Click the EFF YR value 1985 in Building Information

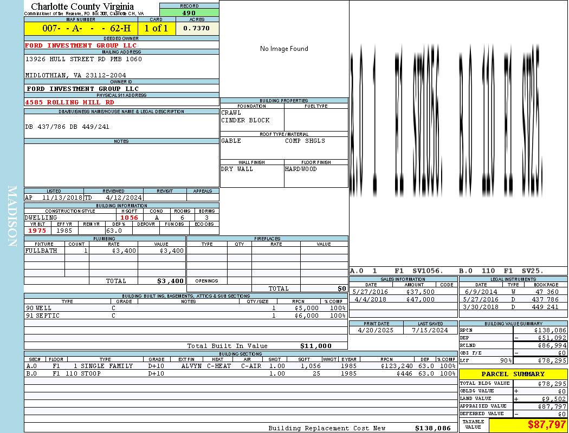(64, 231)
